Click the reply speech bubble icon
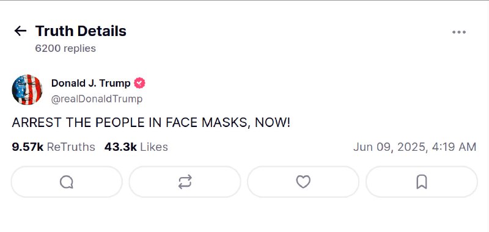489x232 pixels. pos(67,182)
